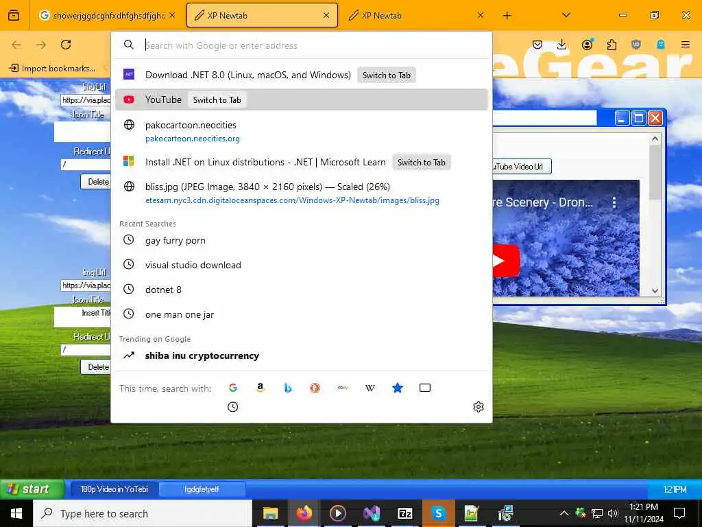This screenshot has height=527, width=702.
Task: Click the blue extension icon in toolbar
Action: pos(661,45)
